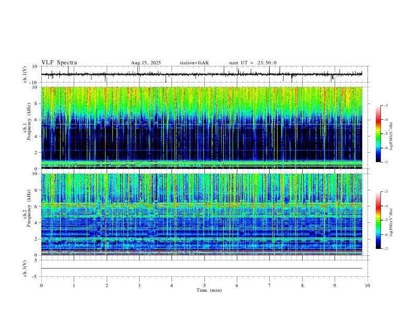
Task: Click time axis tick label "6"
Action: tap(237, 285)
